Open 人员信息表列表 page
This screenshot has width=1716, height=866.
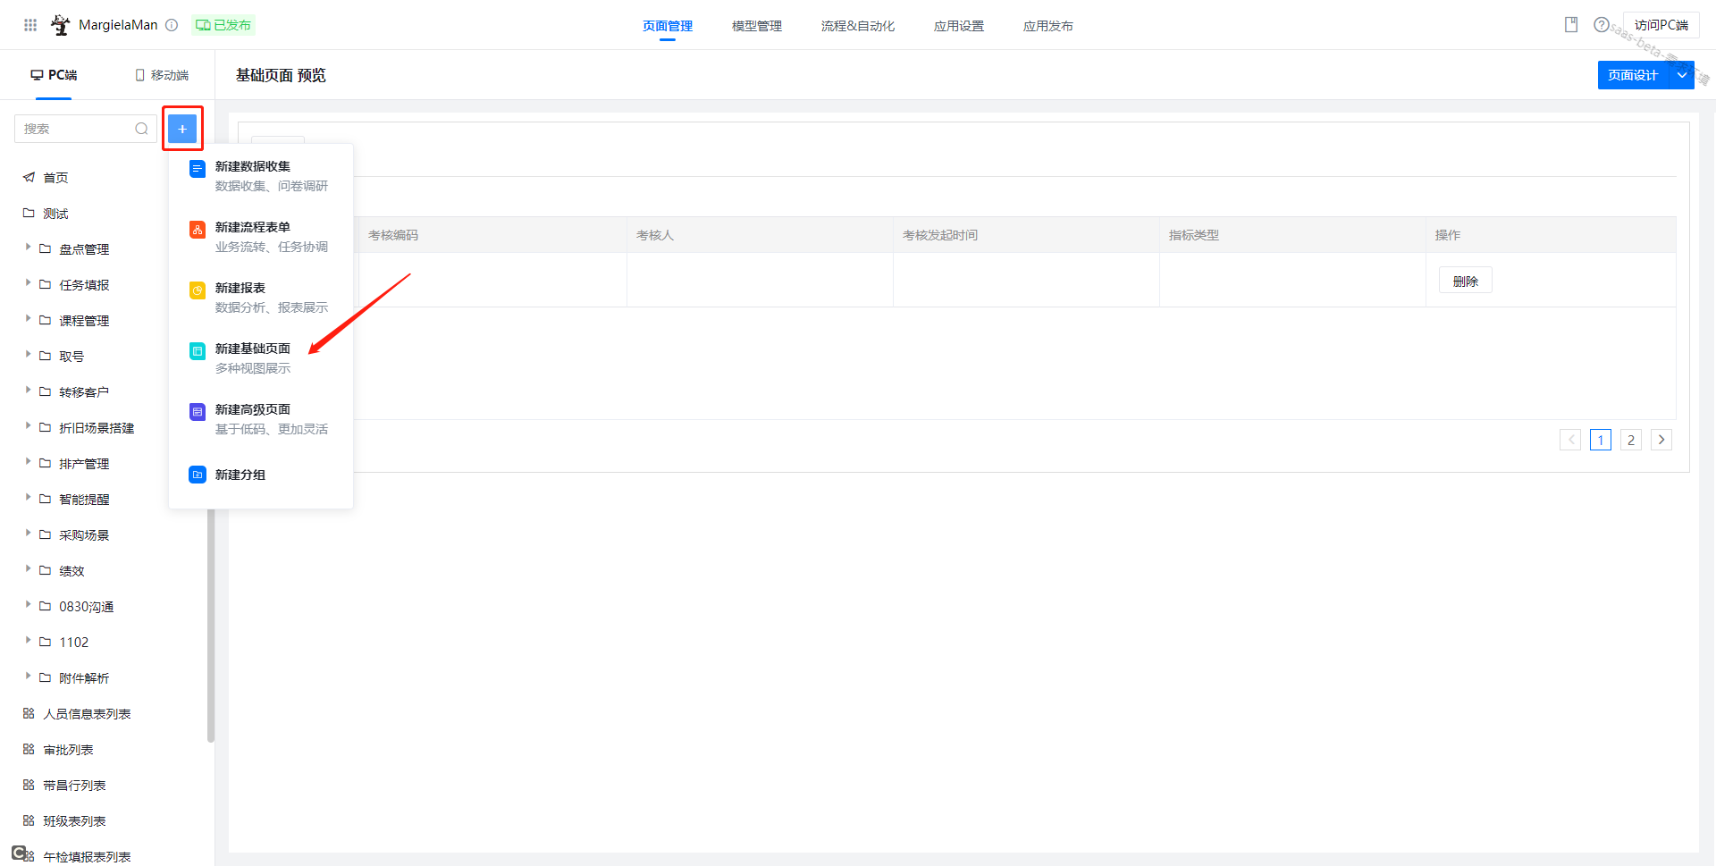[87, 714]
